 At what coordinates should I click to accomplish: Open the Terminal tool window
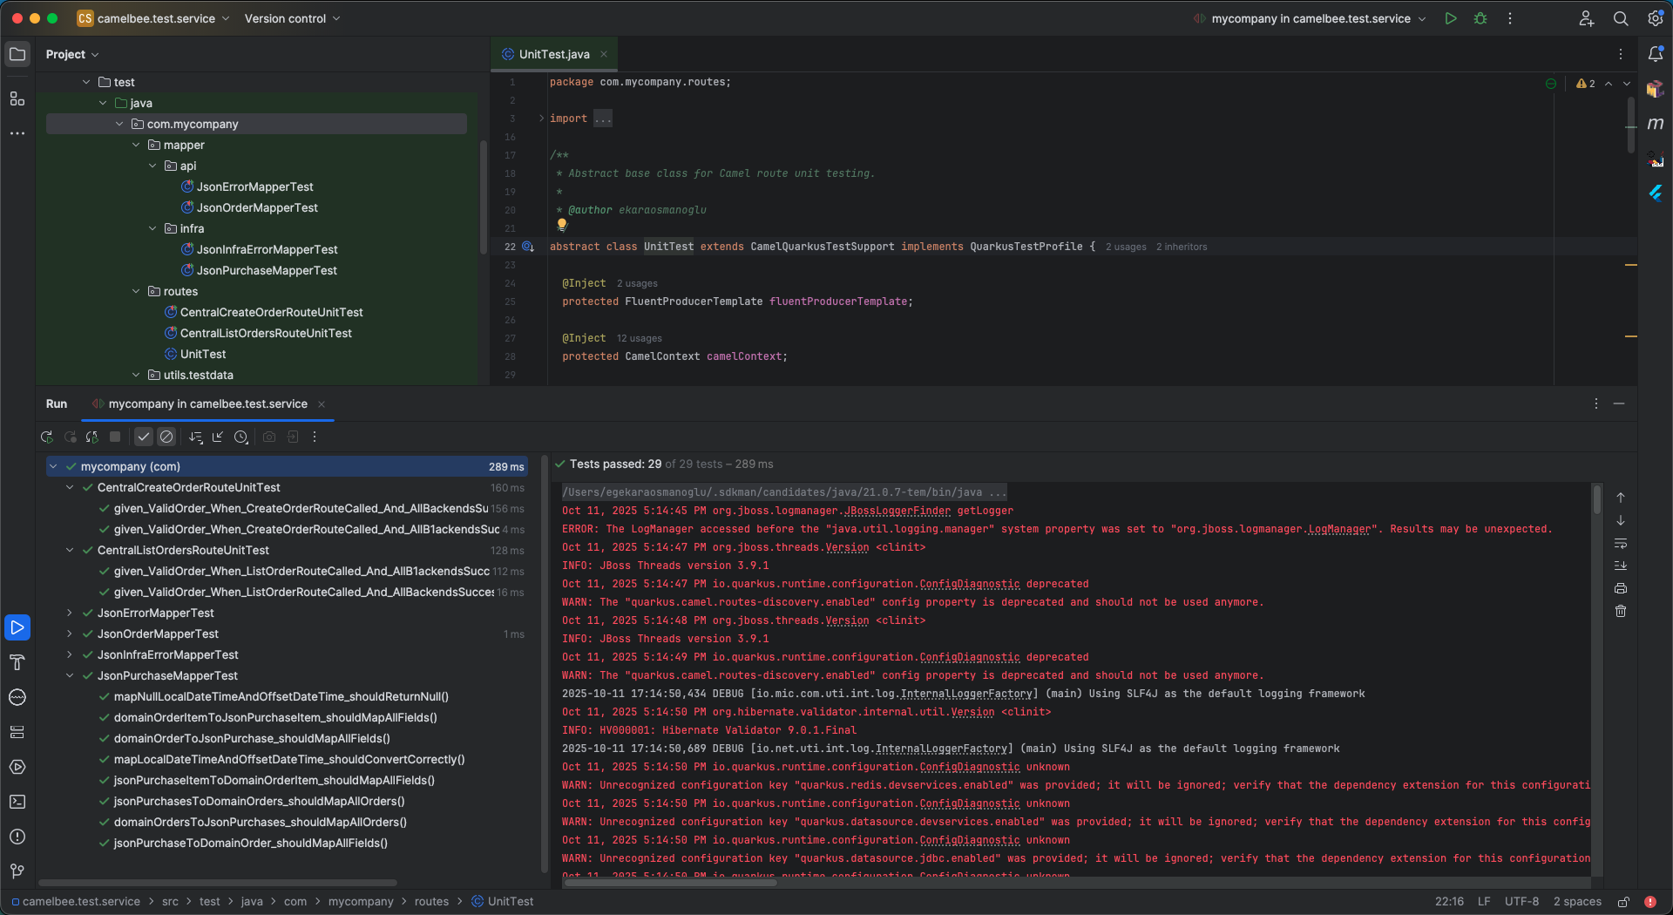[x=17, y=802]
